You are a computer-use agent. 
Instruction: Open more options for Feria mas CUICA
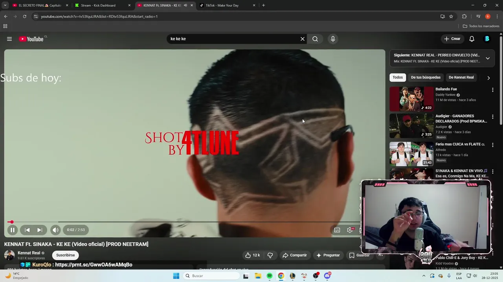[x=493, y=145]
